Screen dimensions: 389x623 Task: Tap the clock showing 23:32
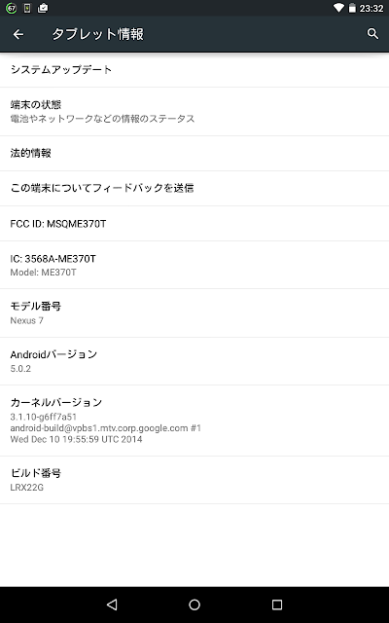tap(371, 9)
